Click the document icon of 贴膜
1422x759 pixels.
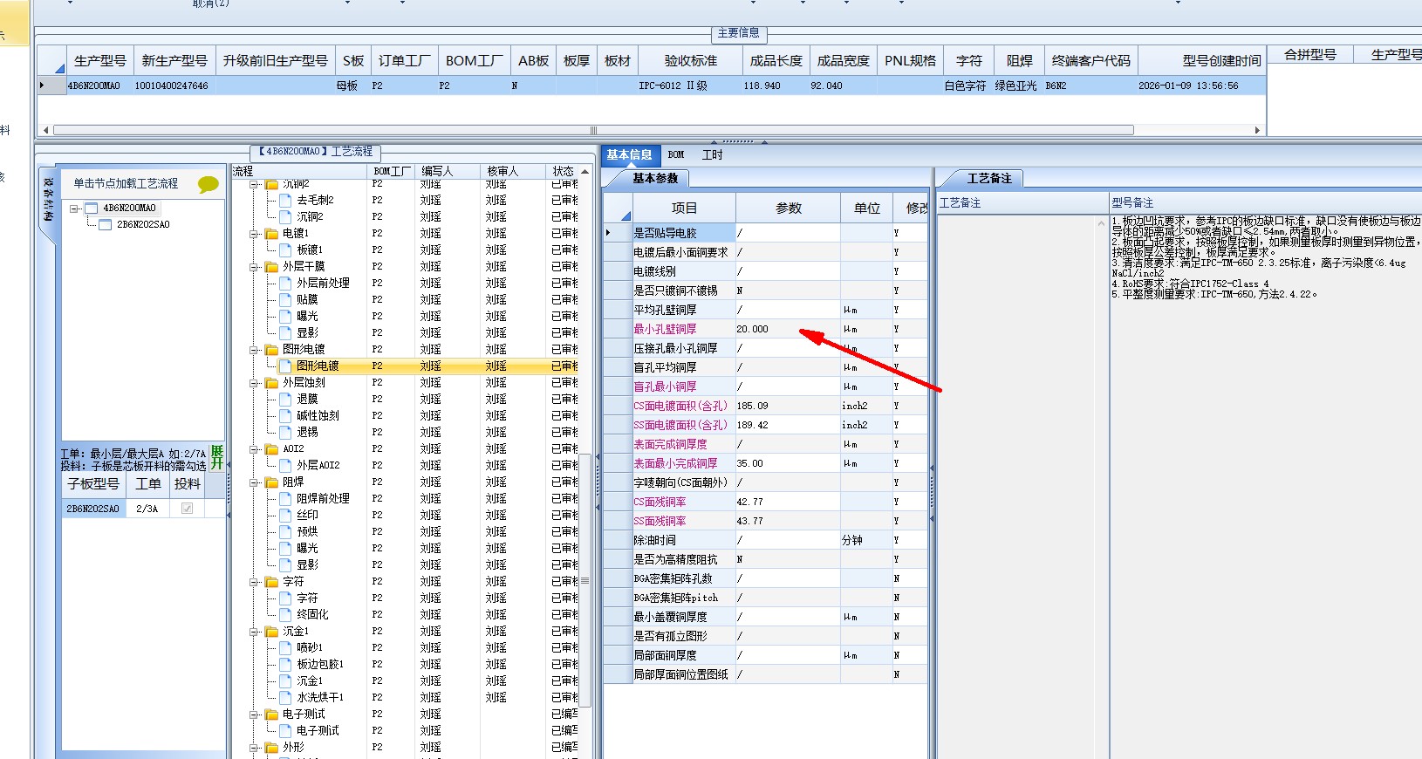point(285,300)
